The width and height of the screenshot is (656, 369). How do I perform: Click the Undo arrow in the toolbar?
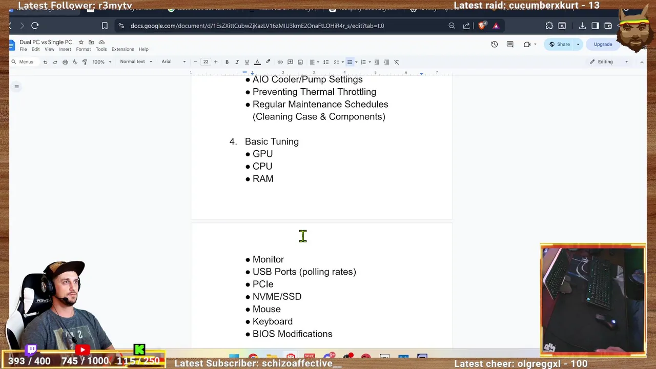(45, 62)
